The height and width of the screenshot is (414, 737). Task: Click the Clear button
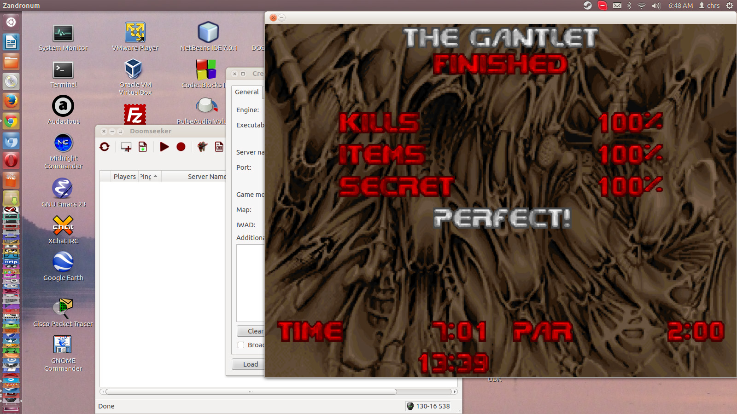pyautogui.click(x=251, y=331)
